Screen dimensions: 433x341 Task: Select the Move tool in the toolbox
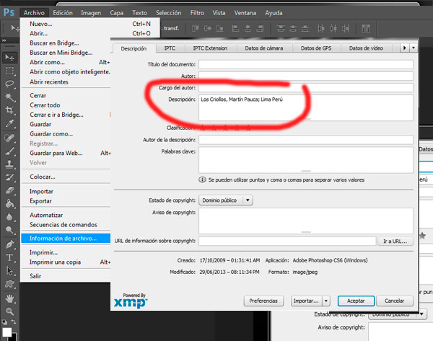pyautogui.click(x=9, y=58)
